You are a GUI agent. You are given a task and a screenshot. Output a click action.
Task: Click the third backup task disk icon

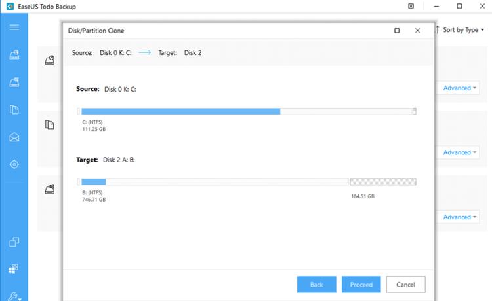[x=50, y=189]
